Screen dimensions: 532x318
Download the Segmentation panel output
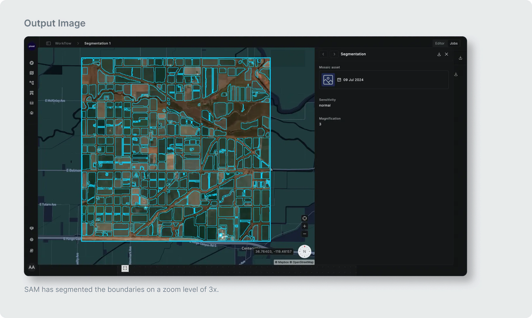point(439,55)
